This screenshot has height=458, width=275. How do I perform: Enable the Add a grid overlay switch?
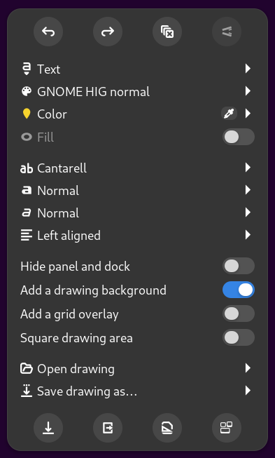tap(239, 314)
